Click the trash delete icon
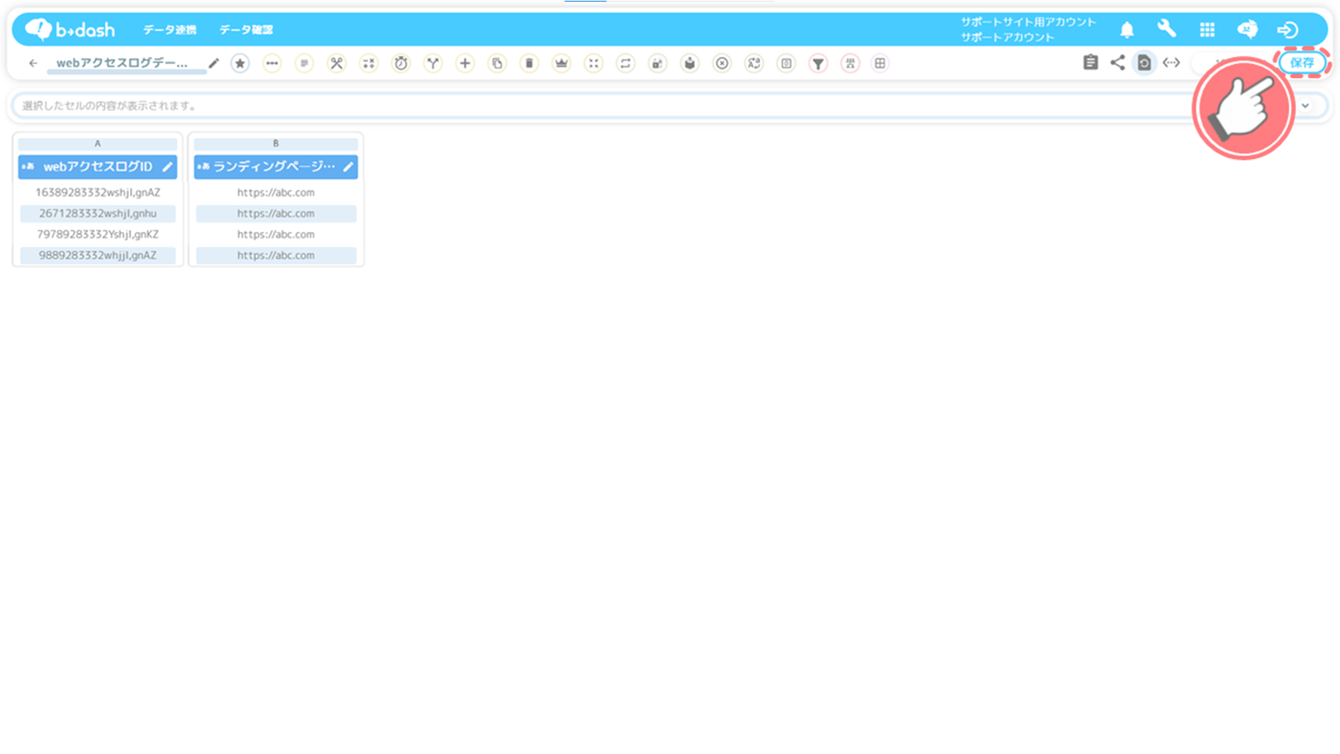1340x754 pixels. [x=529, y=63]
